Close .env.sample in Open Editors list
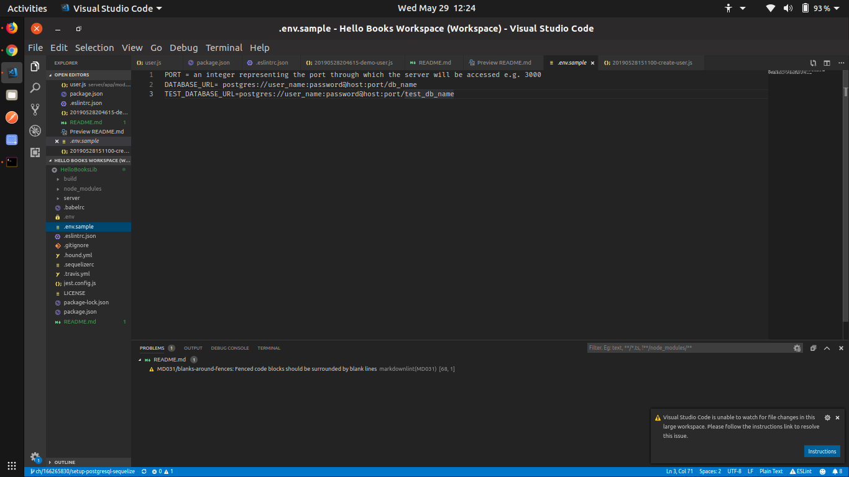 coord(57,141)
